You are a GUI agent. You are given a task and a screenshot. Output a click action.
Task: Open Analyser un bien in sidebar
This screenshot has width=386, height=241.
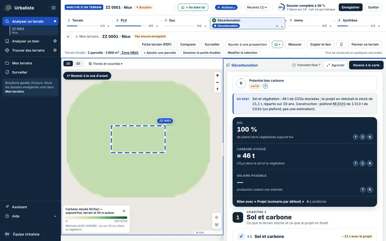coord(30,41)
